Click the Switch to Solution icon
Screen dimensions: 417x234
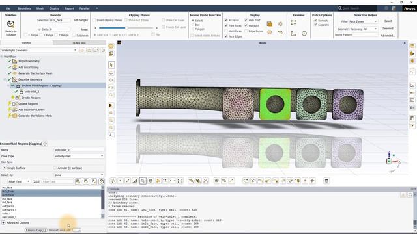tap(10, 24)
